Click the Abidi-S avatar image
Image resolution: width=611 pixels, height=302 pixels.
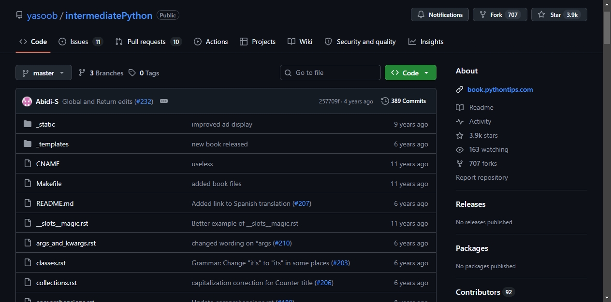point(27,101)
